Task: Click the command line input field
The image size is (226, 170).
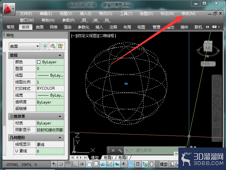Action: [156, 150]
